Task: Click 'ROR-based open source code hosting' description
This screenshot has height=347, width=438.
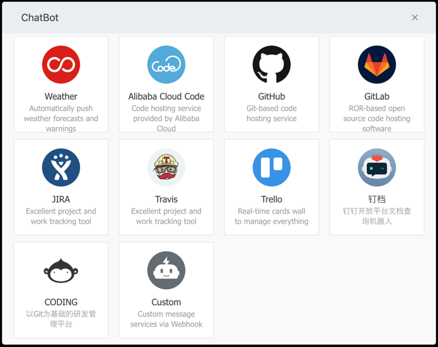Action: 377,118
